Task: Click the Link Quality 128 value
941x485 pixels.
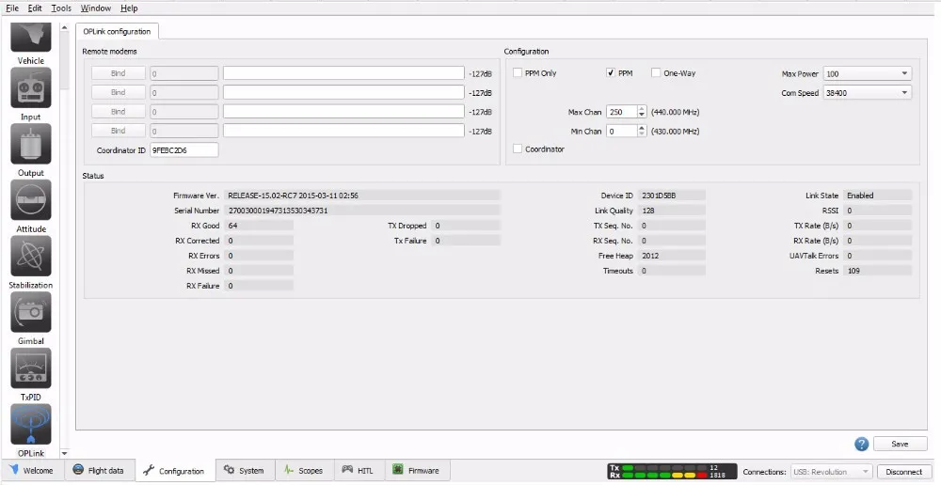Action: (x=672, y=211)
